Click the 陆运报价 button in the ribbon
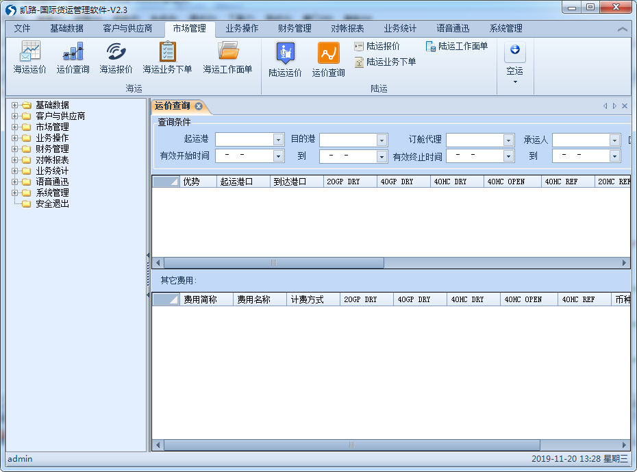This screenshot has height=472, width=637. (x=377, y=47)
